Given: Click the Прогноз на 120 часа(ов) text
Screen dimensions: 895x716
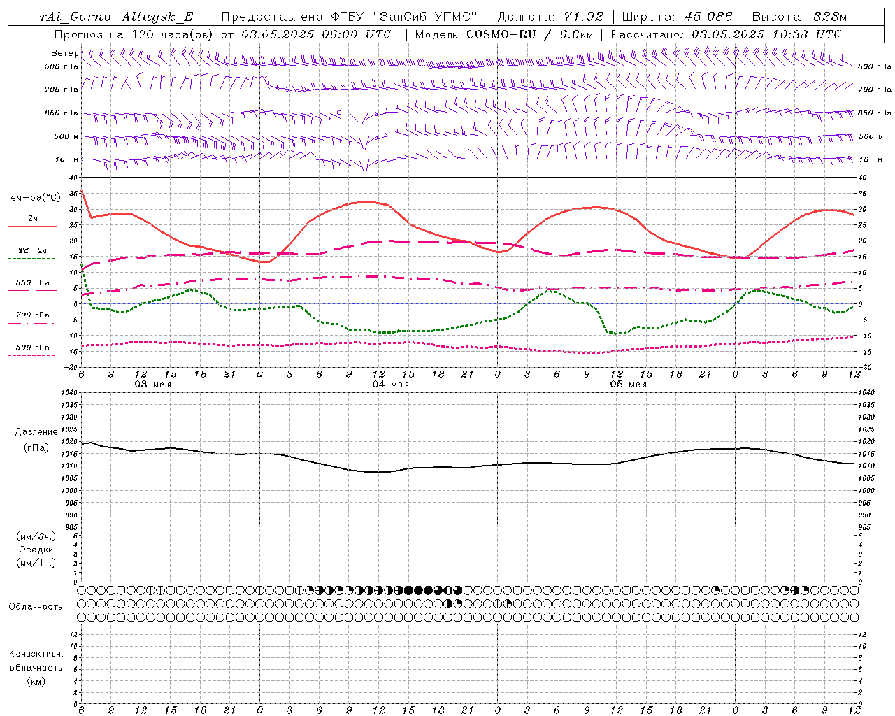Looking at the screenshot, I should coord(135,34).
